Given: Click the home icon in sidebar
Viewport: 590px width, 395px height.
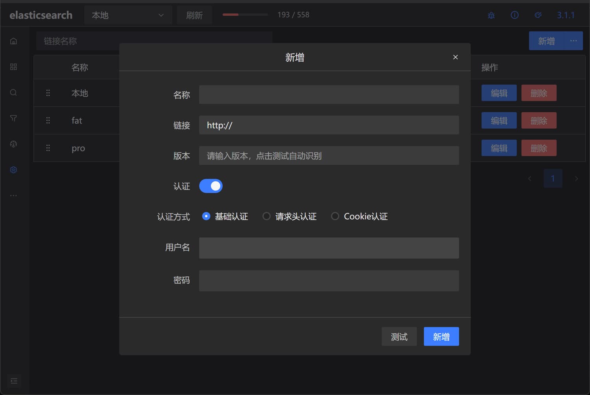Looking at the screenshot, I should [x=13, y=41].
